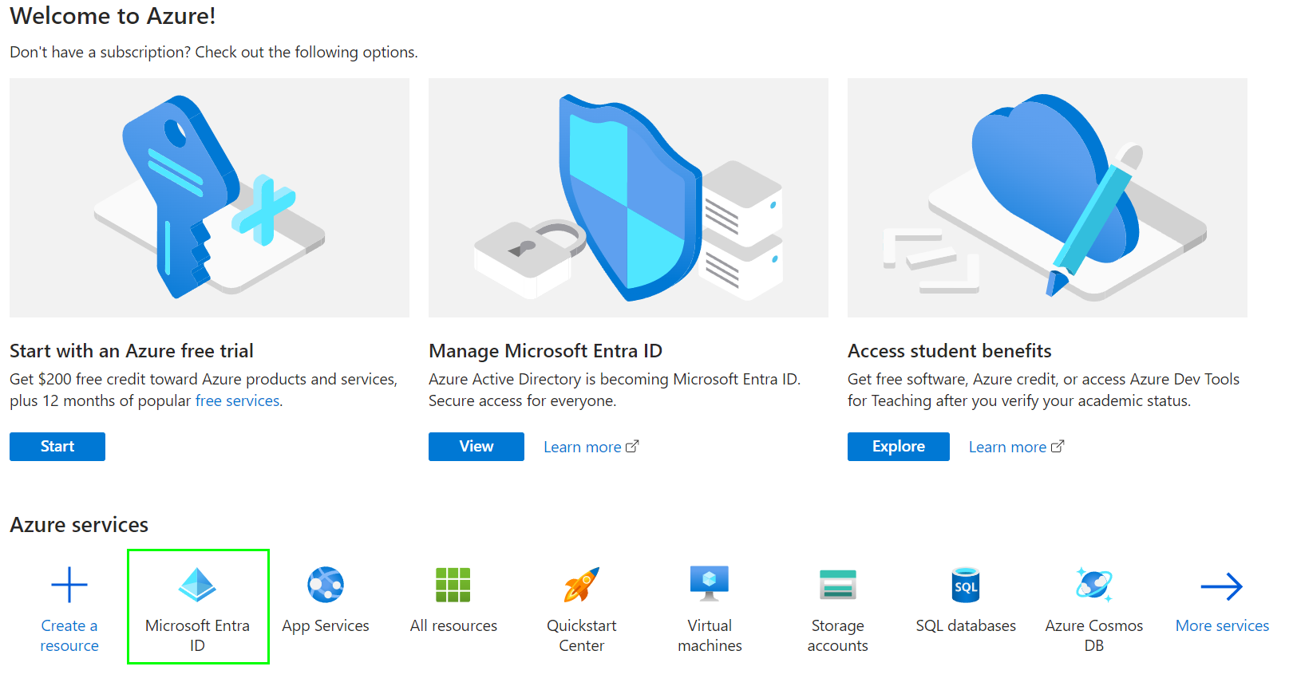Select the App Services icon
This screenshot has width=1289, height=694.
point(325,585)
